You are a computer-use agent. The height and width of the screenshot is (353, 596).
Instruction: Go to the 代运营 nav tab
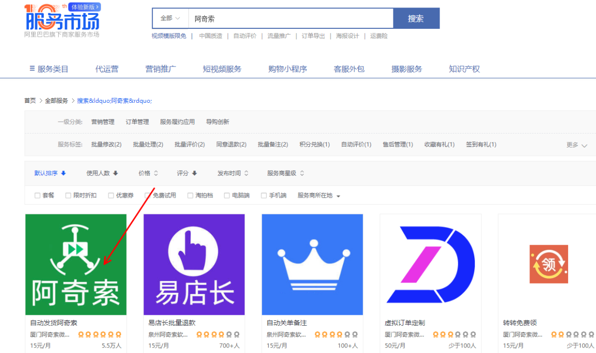[x=107, y=69]
